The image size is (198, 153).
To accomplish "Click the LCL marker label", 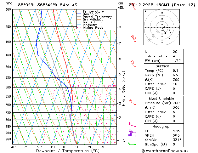I will [123, 141].
